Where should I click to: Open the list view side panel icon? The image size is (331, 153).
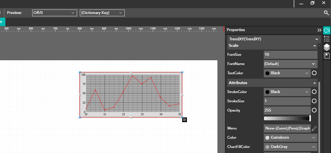point(327,39)
